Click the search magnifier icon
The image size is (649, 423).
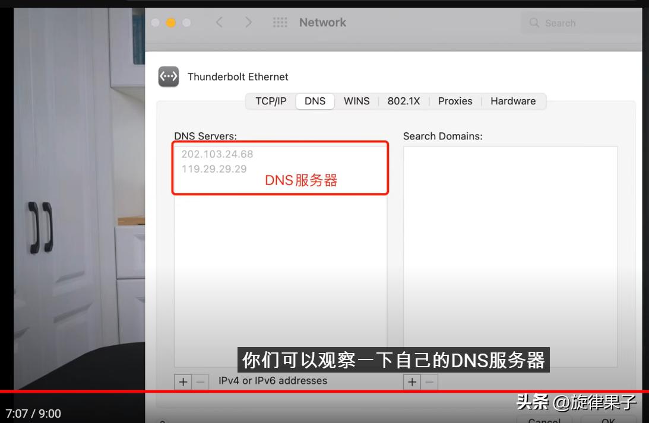pyautogui.click(x=534, y=23)
